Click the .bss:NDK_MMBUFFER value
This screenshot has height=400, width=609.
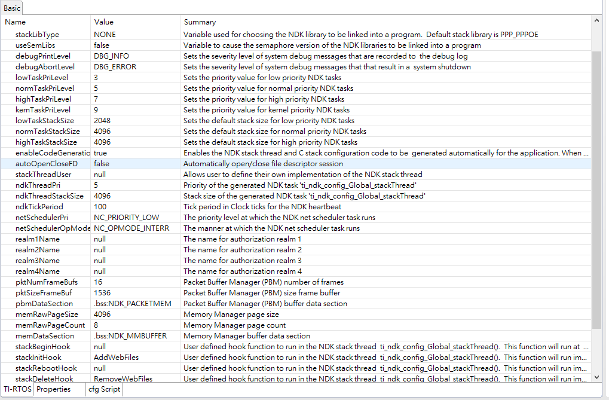130,336
